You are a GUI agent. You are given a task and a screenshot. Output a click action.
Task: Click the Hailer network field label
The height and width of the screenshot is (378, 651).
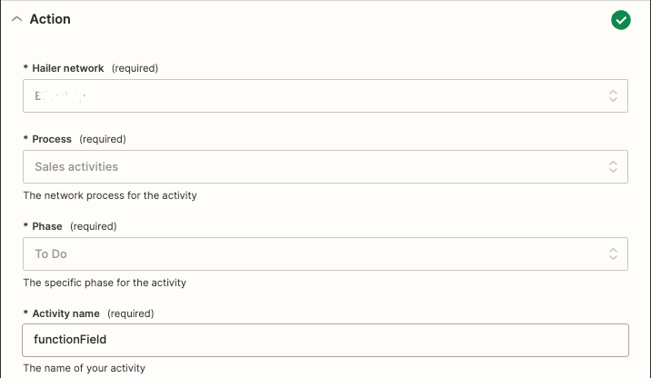(67, 68)
